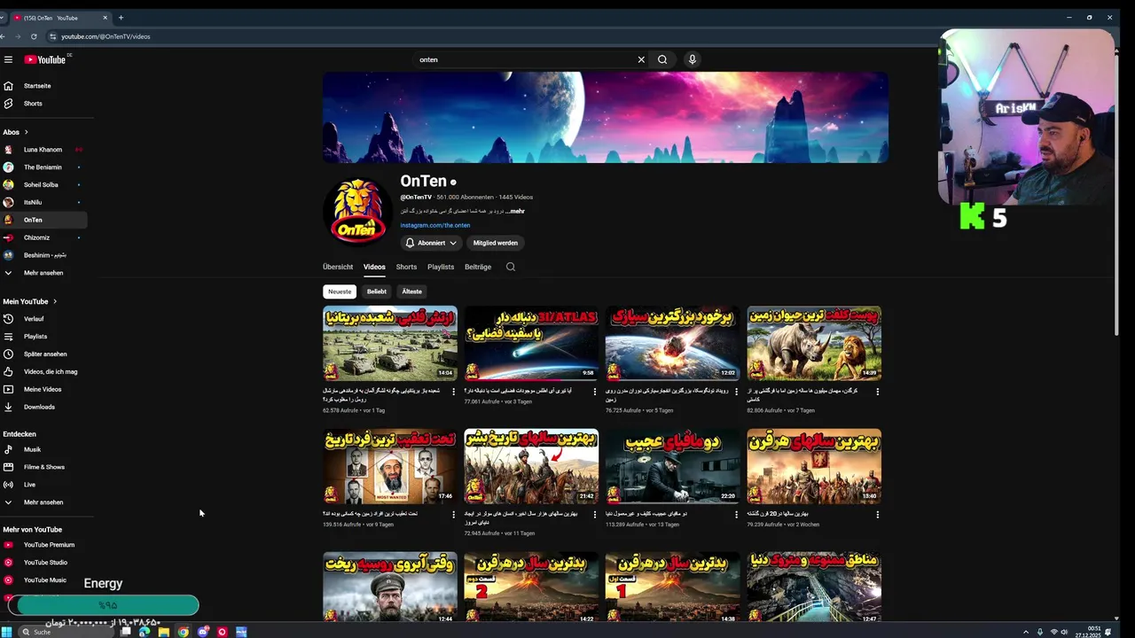This screenshot has width=1135, height=638.
Task: Expand channel description with ...mehr
Action: pos(516,211)
